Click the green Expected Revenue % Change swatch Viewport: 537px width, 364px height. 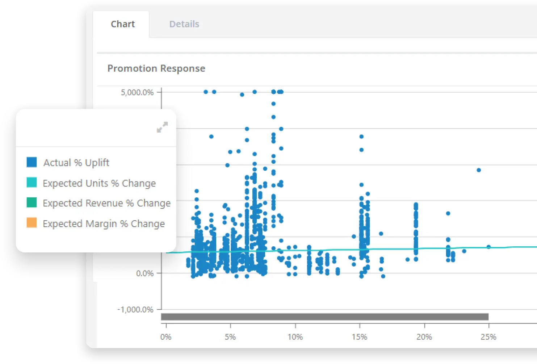[x=32, y=202]
